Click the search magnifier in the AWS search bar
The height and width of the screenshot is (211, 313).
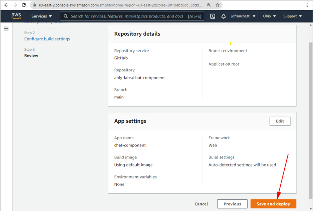coord(65,16)
